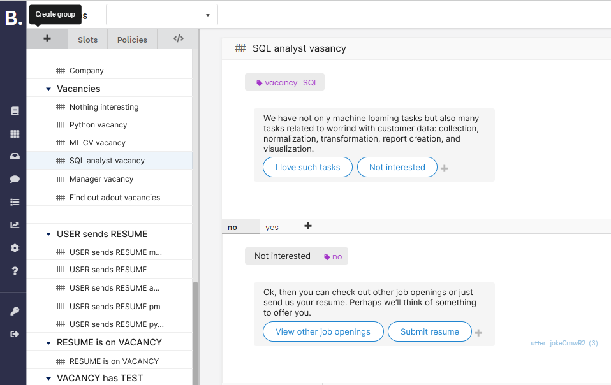Click the View other job openings button
Image resolution: width=611 pixels, height=385 pixels.
(323, 331)
